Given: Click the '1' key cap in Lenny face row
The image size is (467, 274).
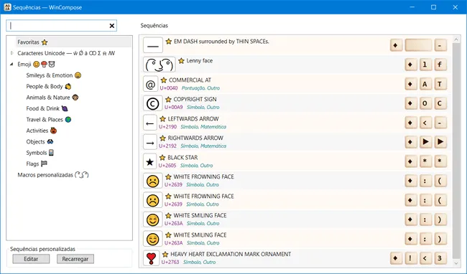Looking at the screenshot, I should coord(425,65).
